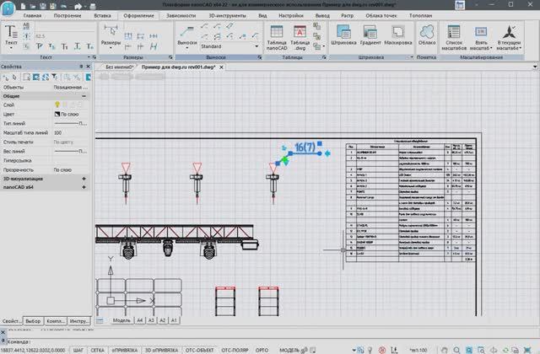Select the Градиент fill tool
The height and width of the screenshot is (354, 540).
[370, 35]
